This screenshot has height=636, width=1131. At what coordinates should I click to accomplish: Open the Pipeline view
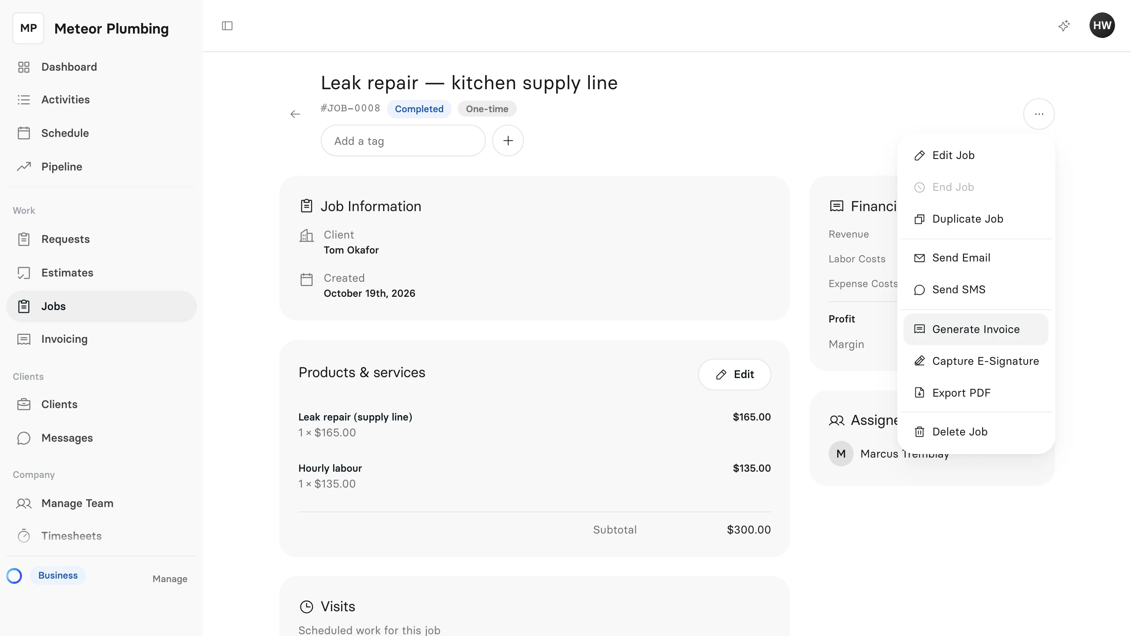[x=102, y=167]
